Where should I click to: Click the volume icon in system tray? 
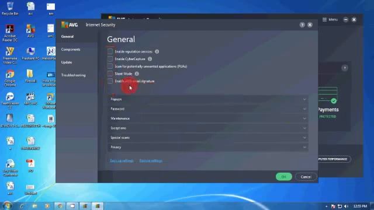point(346,206)
